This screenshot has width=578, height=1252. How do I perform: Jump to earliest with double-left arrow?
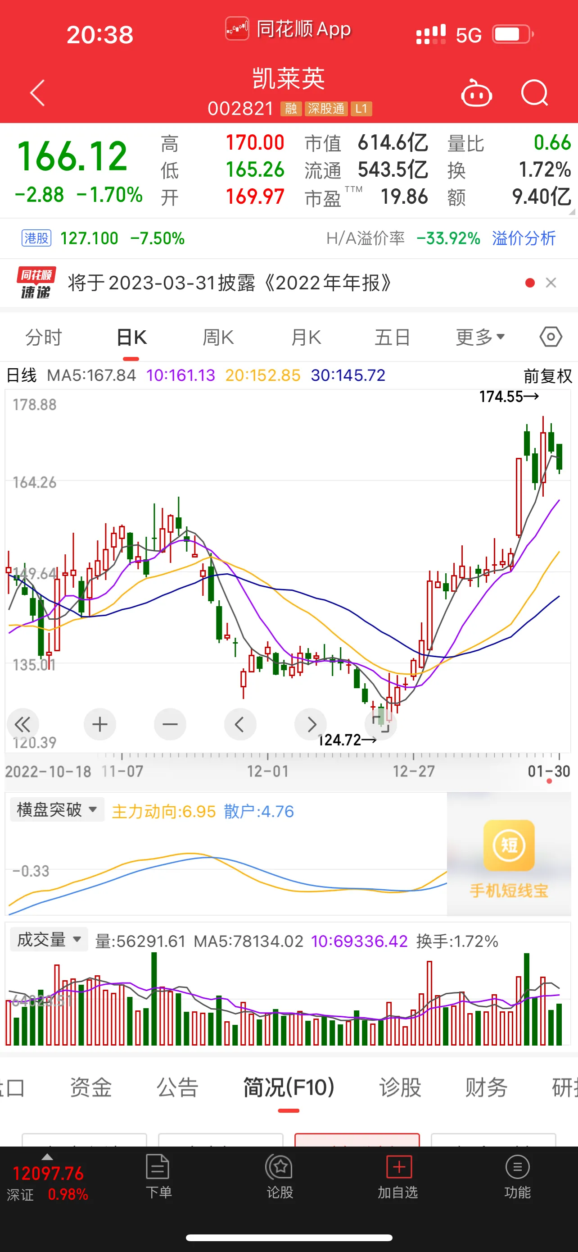point(23,724)
